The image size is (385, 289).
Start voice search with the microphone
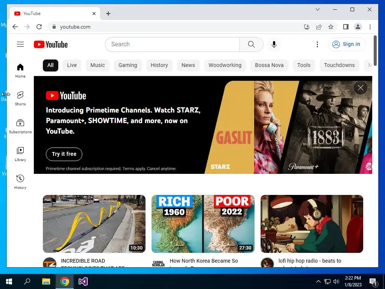point(274,44)
